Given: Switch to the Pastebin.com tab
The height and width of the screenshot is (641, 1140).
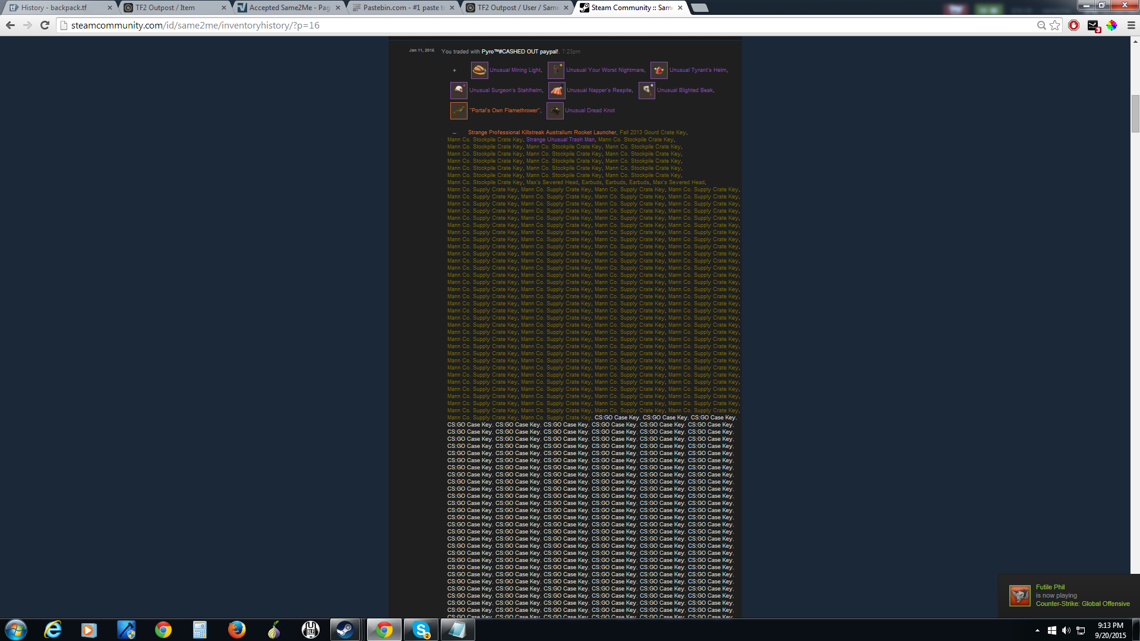Looking at the screenshot, I should 400,8.
